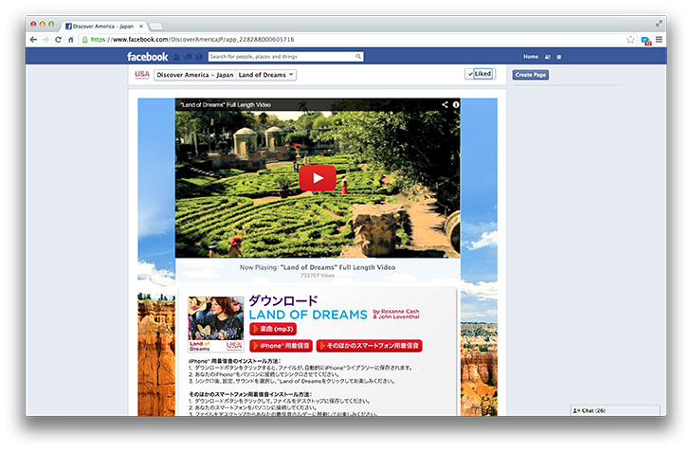Open the video info icon
The height and width of the screenshot is (451, 692).
(456, 103)
